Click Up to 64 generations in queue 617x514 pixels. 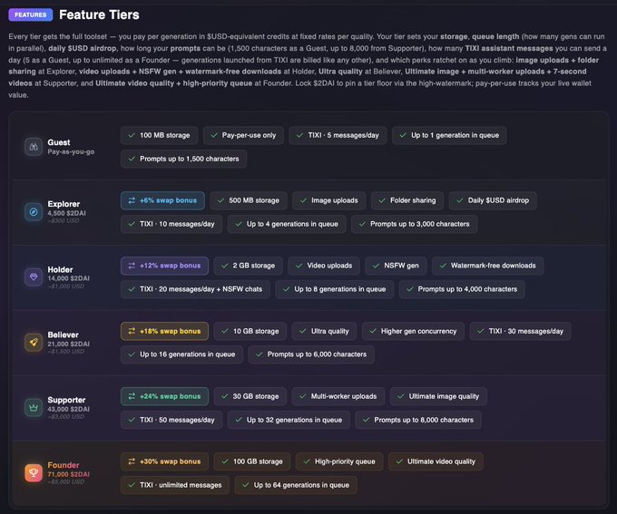tap(296, 485)
